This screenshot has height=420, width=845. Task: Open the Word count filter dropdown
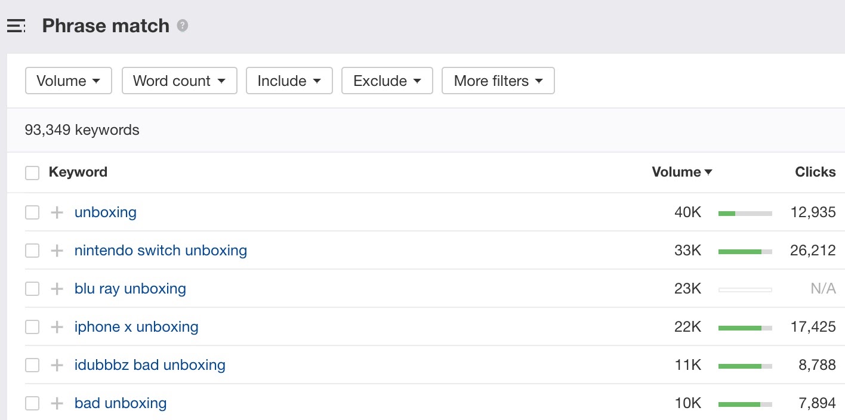point(179,80)
